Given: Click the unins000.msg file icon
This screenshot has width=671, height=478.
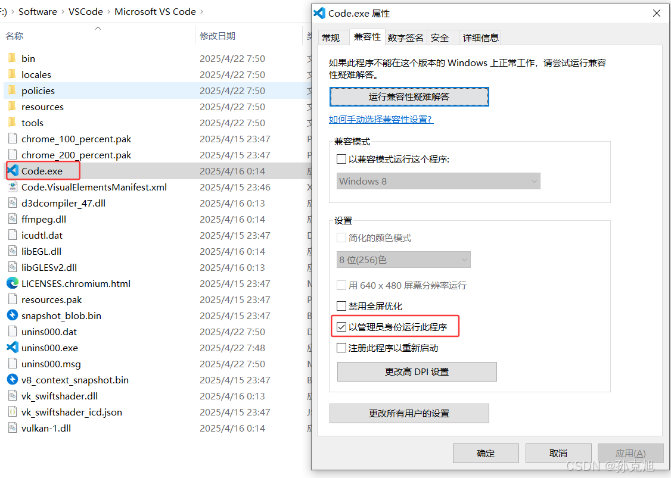Looking at the screenshot, I should 13,364.
